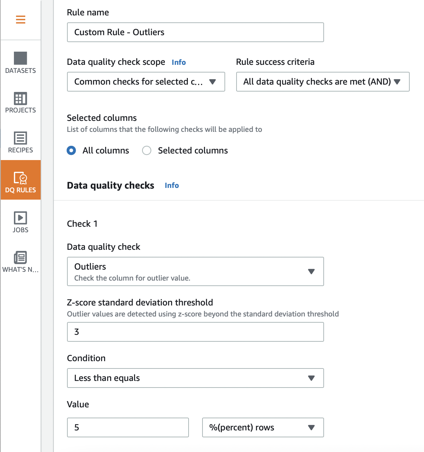Expand Data quality check scope dropdown

point(146,82)
